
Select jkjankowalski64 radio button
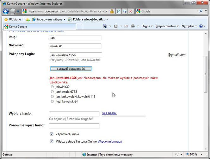coord(52,101)
